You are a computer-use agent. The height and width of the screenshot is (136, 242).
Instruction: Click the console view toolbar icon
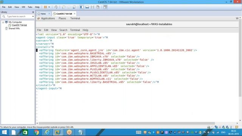click(x=105, y=7)
